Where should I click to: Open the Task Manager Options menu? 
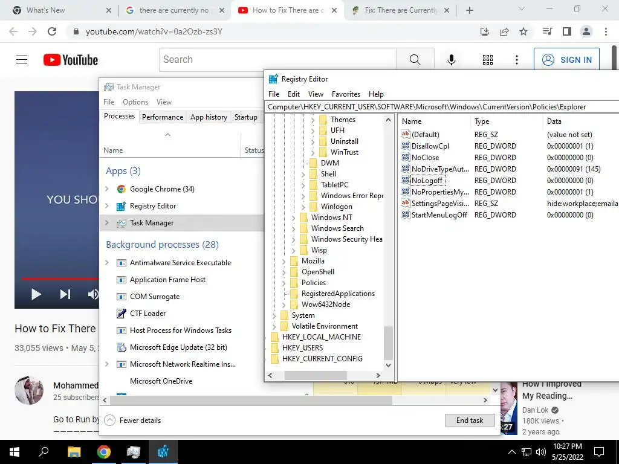point(135,101)
